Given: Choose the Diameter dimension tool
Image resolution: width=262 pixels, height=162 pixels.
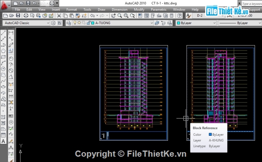Looking at the screenshot, I should click(11, 71).
